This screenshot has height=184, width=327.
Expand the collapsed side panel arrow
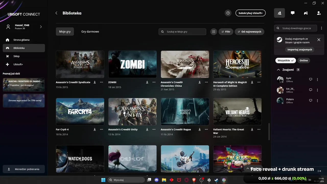pos(320,171)
